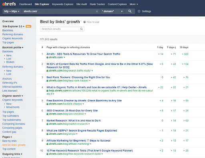Expand the More menu
Screen dimensions: 205x158
[x=134, y=4]
